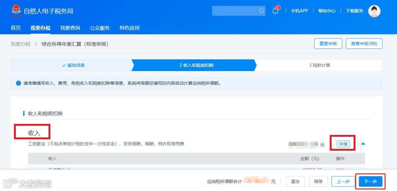Open 下载服务 link
This screenshot has width=397, height=191.
click(354, 11)
